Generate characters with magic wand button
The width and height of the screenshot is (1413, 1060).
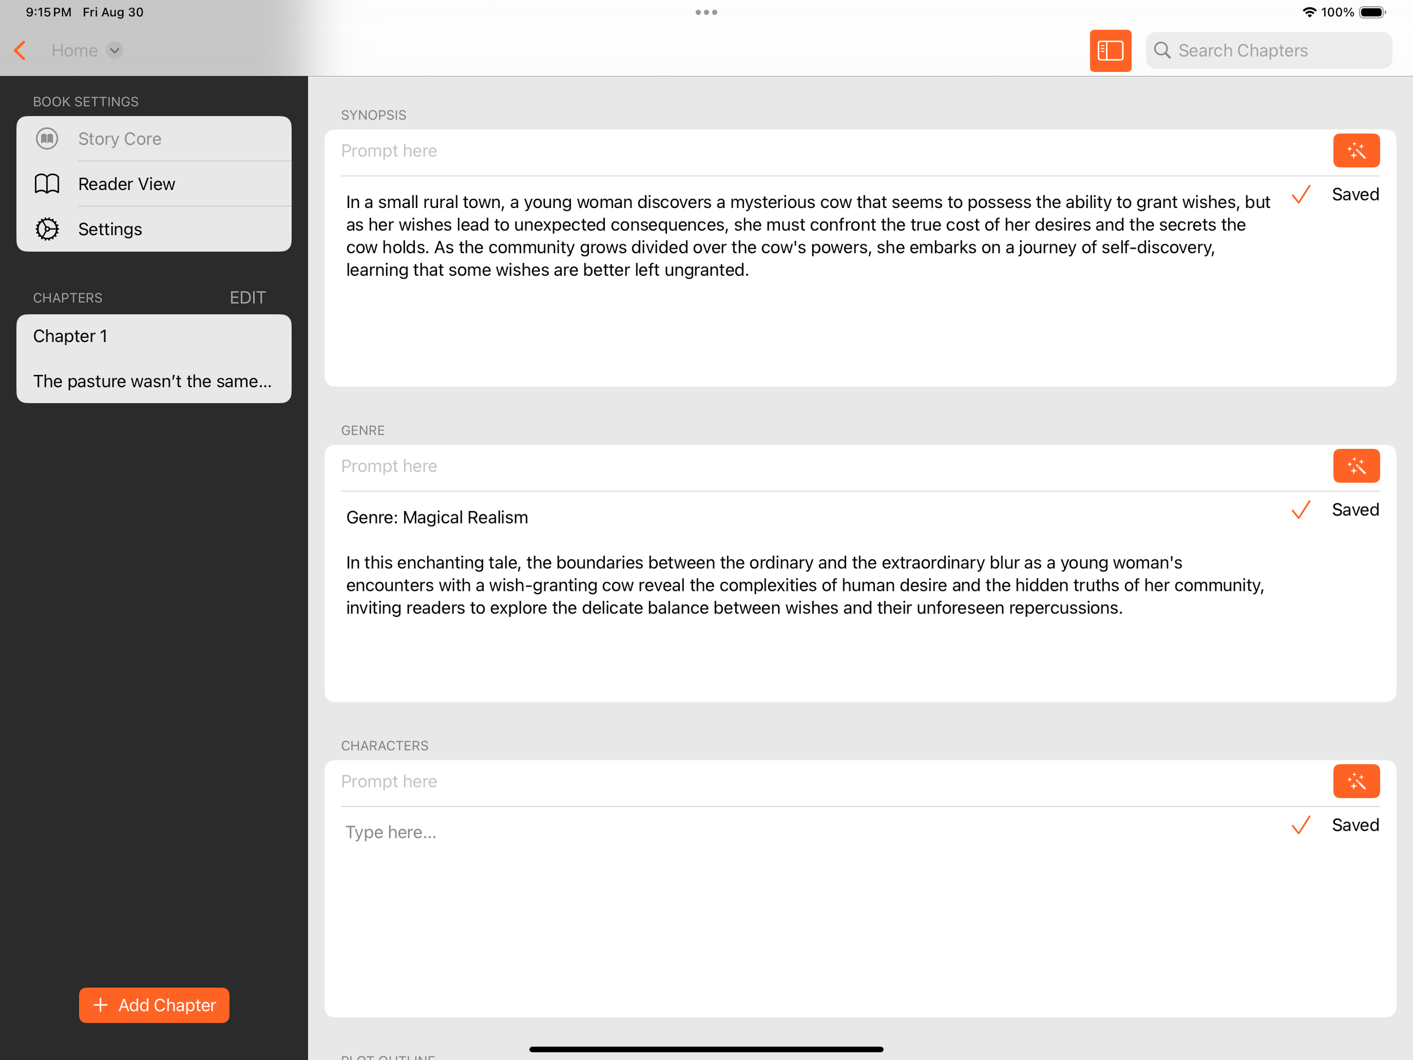pyautogui.click(x=1356, y=781)
